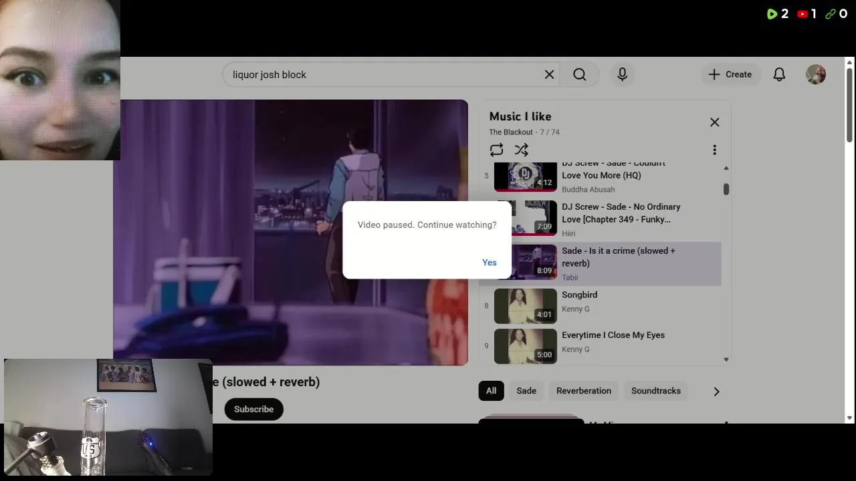This screenshot has width=856, height=481.
Task: Click the playlist scroll up arrow
Action: click(726, 168)
